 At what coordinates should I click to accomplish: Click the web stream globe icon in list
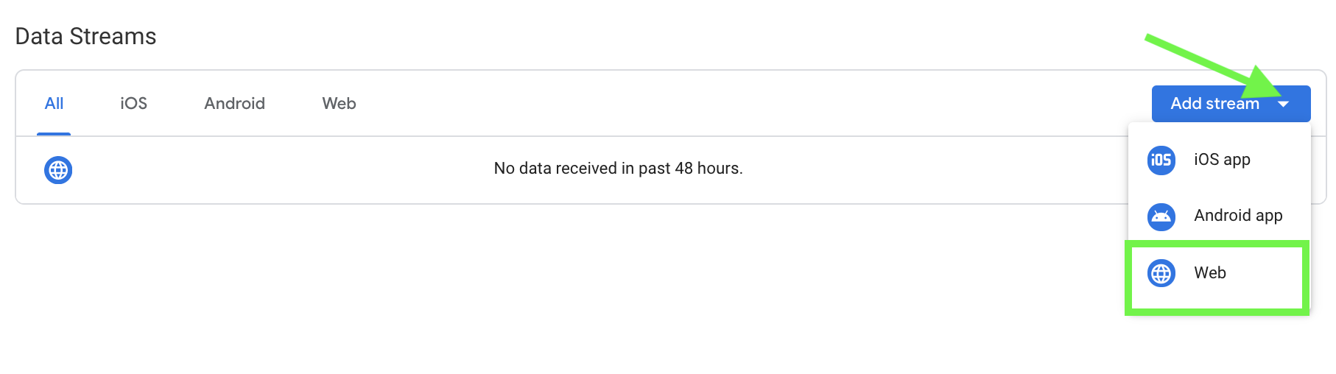[58, 170]
